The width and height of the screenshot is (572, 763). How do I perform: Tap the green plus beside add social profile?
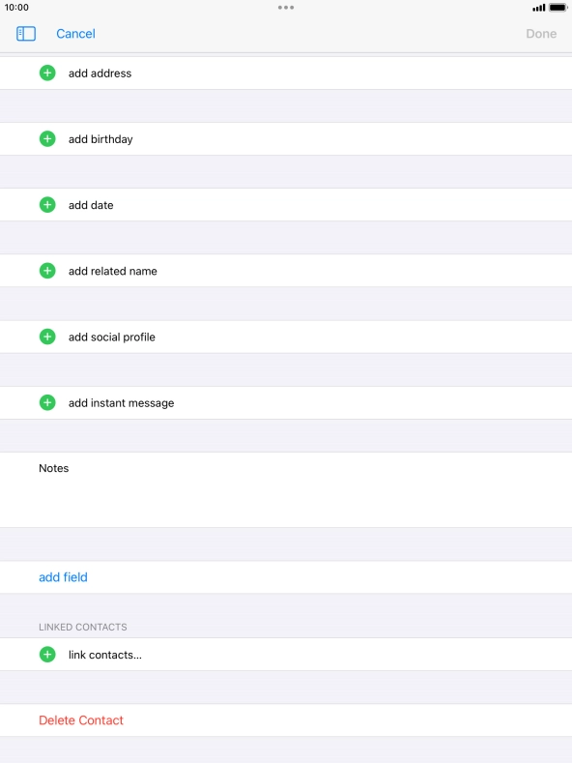(x=47, y=337)
